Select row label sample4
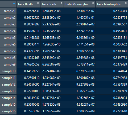128x115 pixels. tap(10, 31)
